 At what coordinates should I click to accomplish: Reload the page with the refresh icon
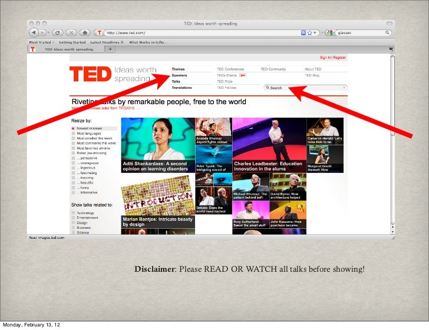point(58,33)
